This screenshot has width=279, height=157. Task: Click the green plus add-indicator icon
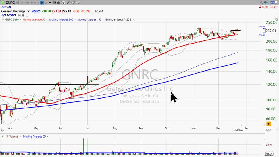tap(3, 3)
